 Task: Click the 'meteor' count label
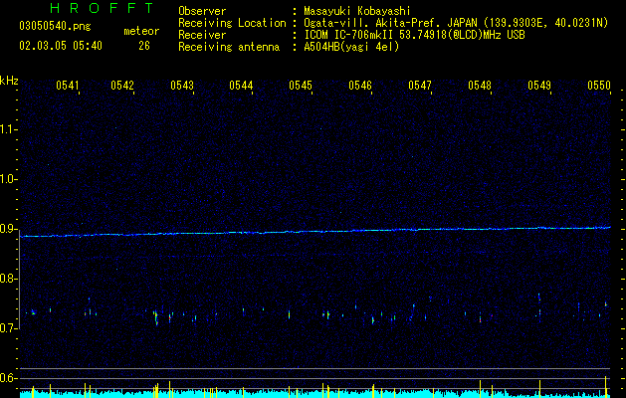coord(141,31)
